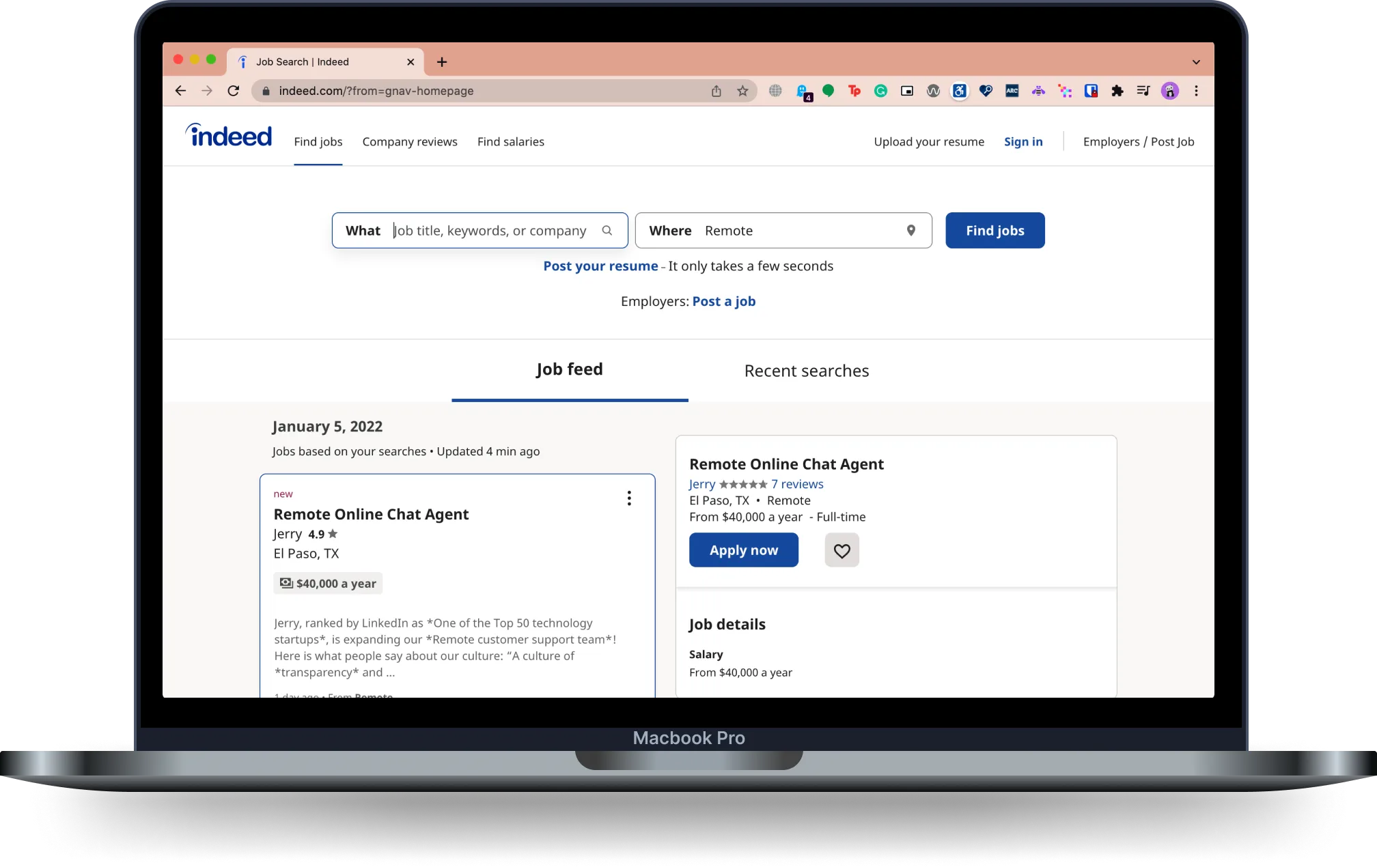Image resolution: width=1377 pixels, height=867 pixels.
Task: Click the search magnifier in What field
Action: (607, 231)
